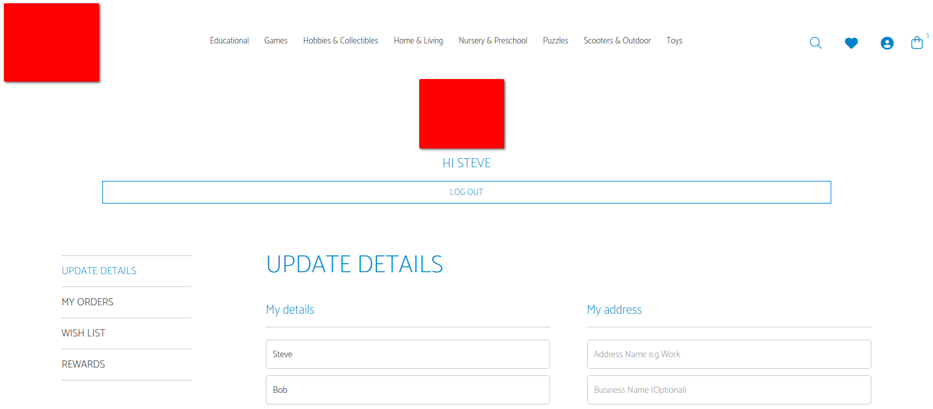
Task: Click the Toys menu item
Action: pos(674,41)
